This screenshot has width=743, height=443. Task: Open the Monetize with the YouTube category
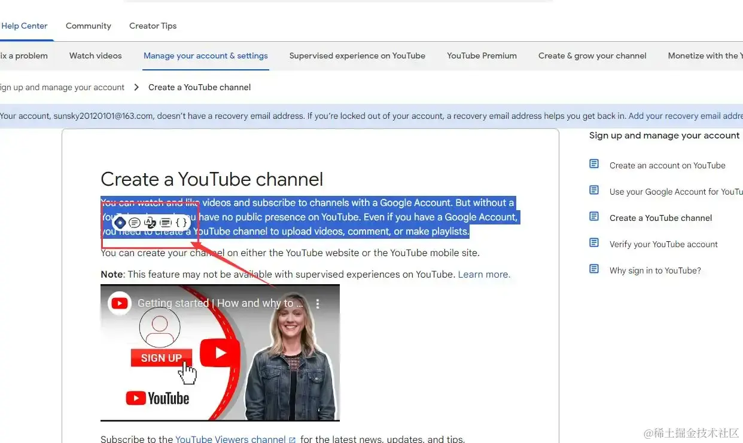(705, 56)
